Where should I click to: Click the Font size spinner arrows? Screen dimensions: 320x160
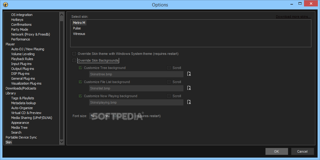tap(130, 116)
